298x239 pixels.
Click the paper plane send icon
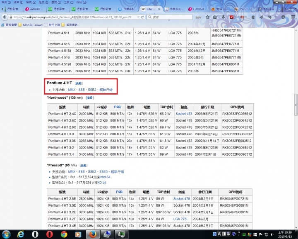coord(261,17)
